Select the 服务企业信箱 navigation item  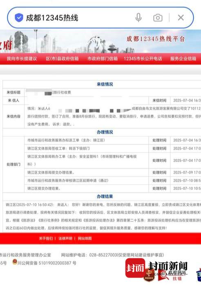click(183, 59)
